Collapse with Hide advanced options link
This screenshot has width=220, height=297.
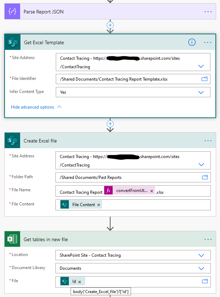point(36,107)
